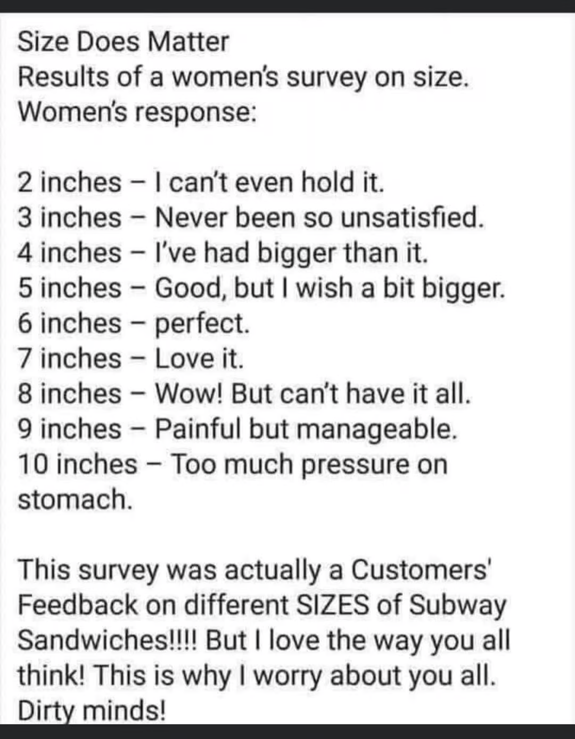
Task: Select the word "Sandwiches!!!!"
Action: (107, 640)
